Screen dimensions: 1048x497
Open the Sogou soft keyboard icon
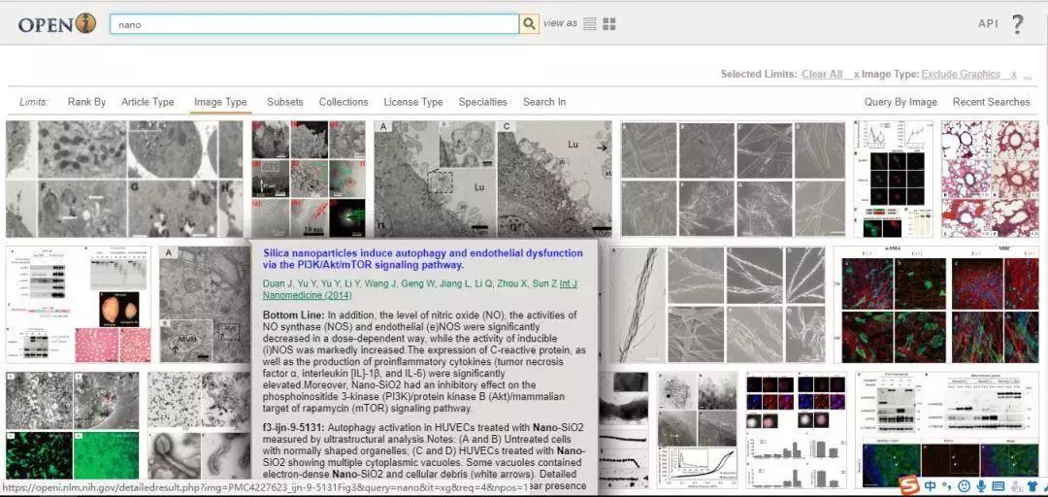(x=999, y=485)
